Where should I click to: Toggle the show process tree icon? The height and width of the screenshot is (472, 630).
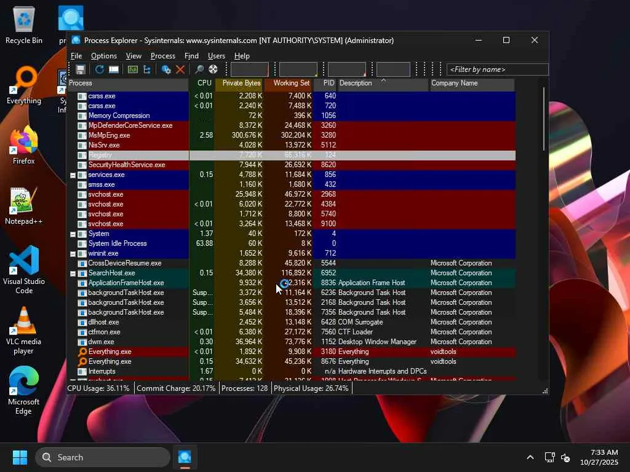coord(147,69)
